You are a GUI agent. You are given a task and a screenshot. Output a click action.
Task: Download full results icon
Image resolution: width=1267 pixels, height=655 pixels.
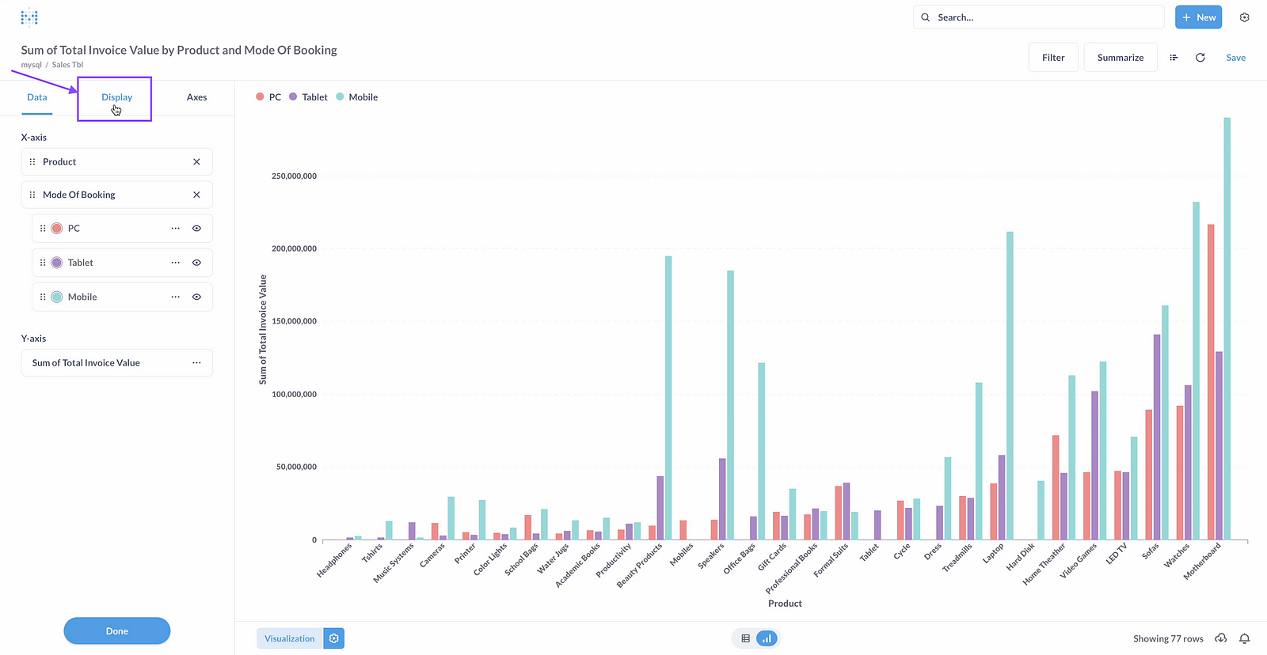tap(1221, 638)
